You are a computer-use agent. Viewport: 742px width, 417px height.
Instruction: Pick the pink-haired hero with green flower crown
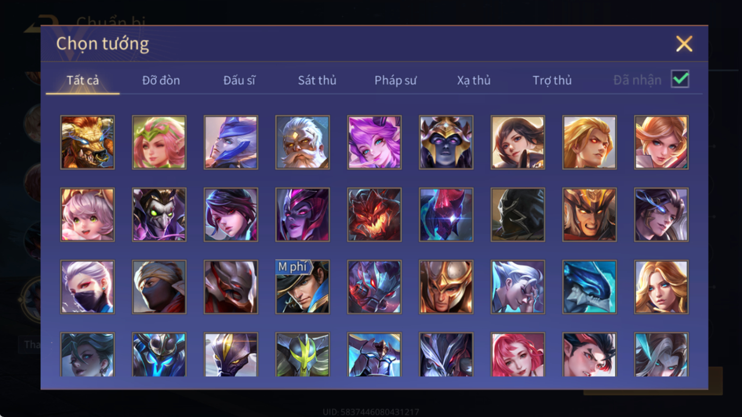(159, 142)
